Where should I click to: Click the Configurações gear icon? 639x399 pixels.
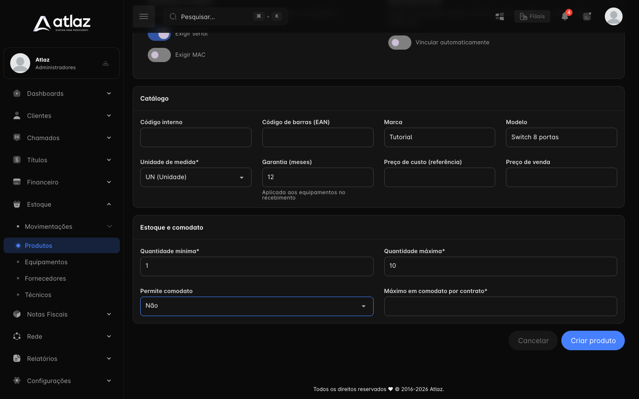(x=17, y=381)
